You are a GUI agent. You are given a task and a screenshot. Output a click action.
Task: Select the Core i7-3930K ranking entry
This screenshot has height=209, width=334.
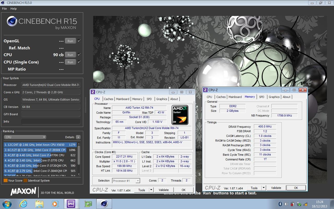[40, 150]
